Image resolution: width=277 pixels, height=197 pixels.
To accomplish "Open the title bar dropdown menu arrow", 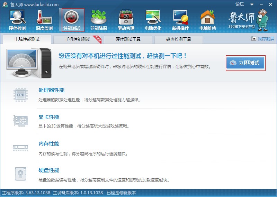I will click(x=252, y=4).
